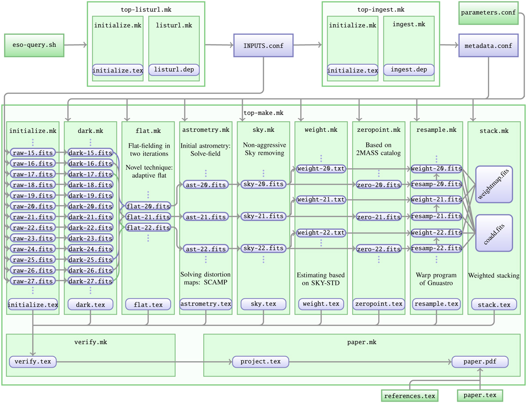Select the references.tex box
527x403 pixels.
pyautogui.click(x=409, y=396)
